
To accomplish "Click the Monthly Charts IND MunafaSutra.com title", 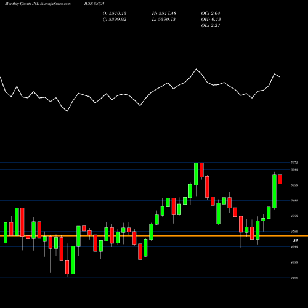I will coord(38,4).
